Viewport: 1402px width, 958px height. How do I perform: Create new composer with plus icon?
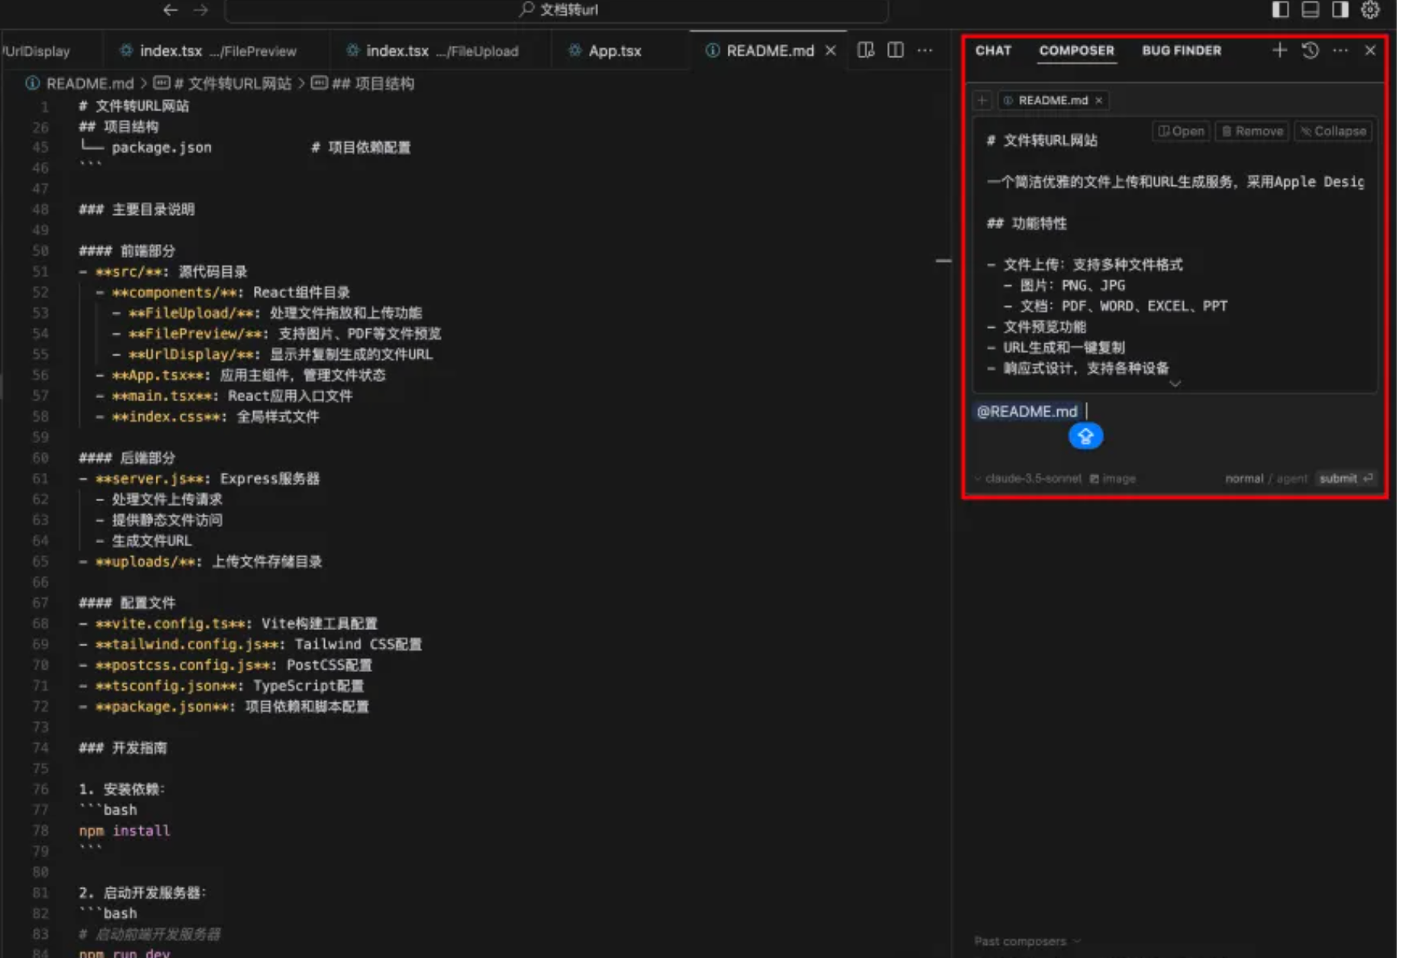1280,50
